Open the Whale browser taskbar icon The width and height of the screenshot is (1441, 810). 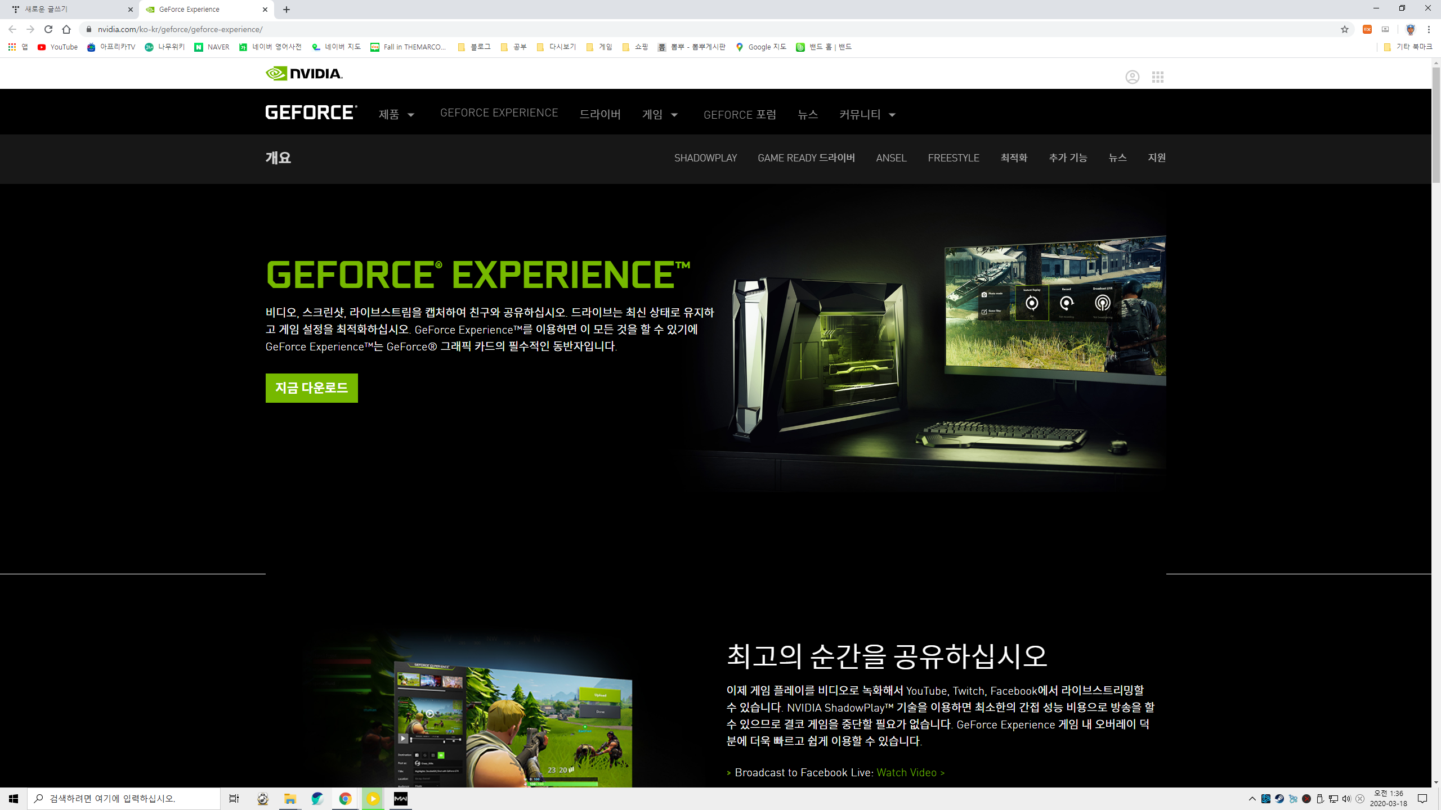point(317,799)
